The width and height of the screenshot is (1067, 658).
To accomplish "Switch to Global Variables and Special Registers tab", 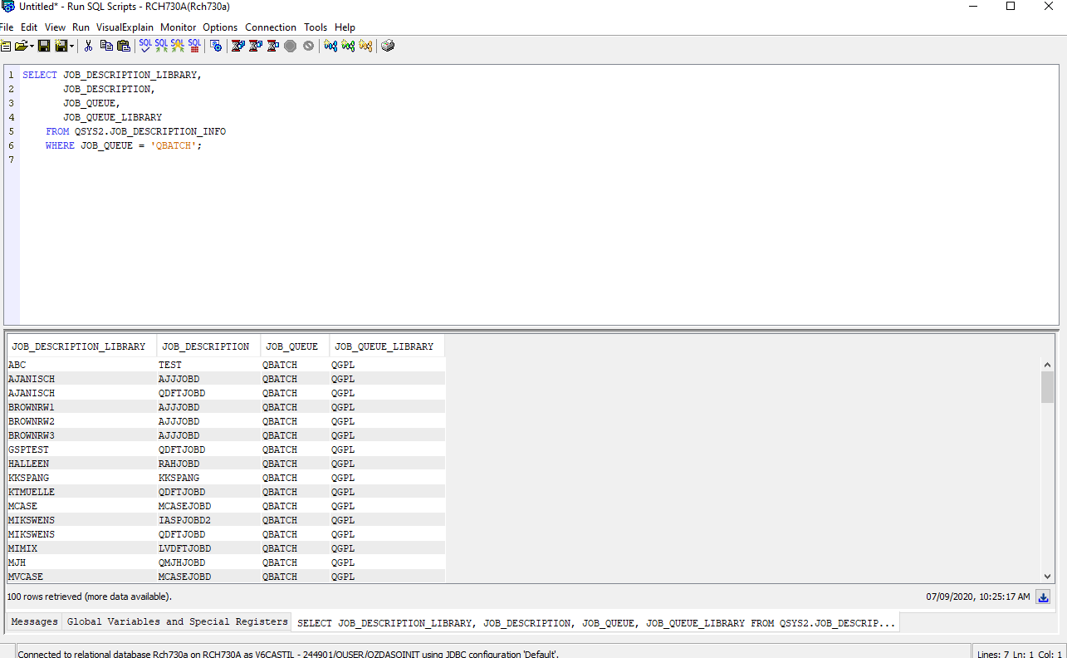I will (178, 621).
